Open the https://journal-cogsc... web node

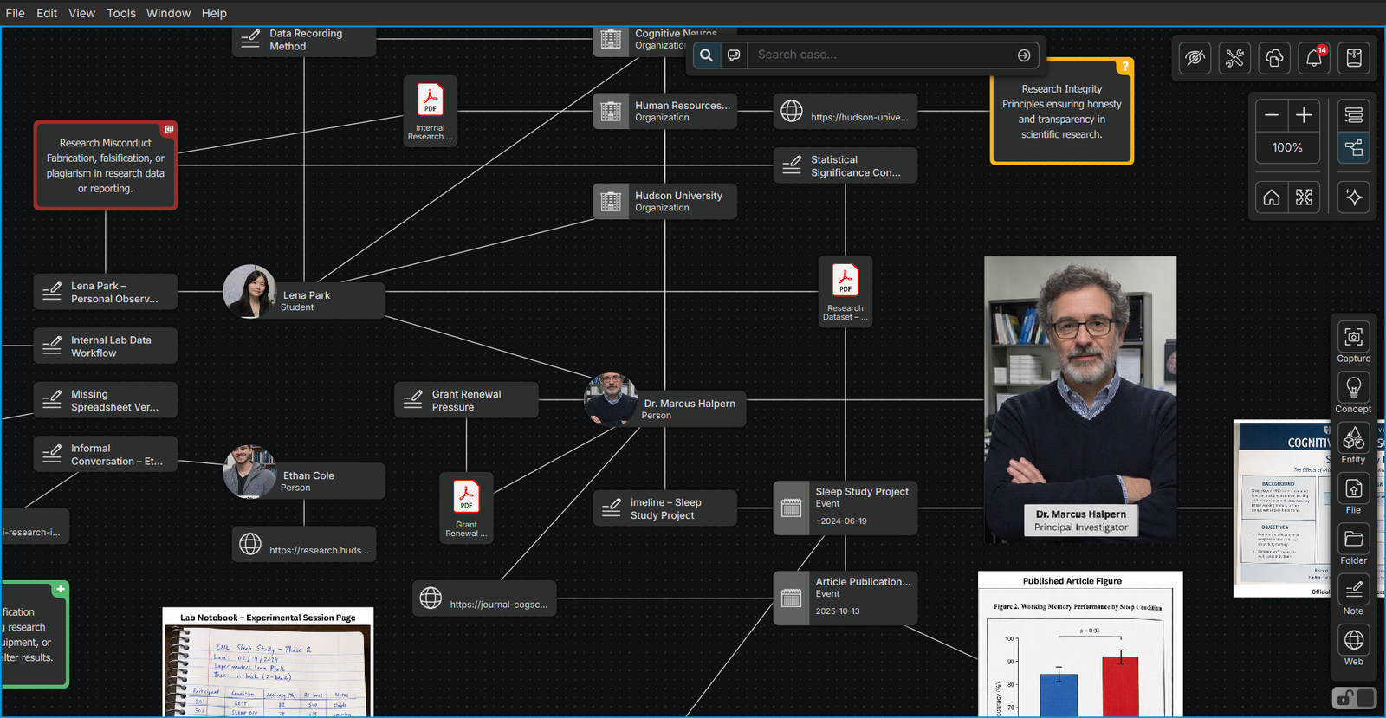click(485, 598)
